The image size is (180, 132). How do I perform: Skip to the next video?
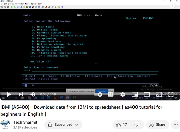pyautogui.click(x=21, y=94)
